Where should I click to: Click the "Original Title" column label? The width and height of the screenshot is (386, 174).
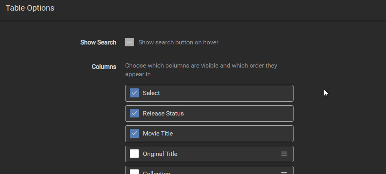pos(160,154)
